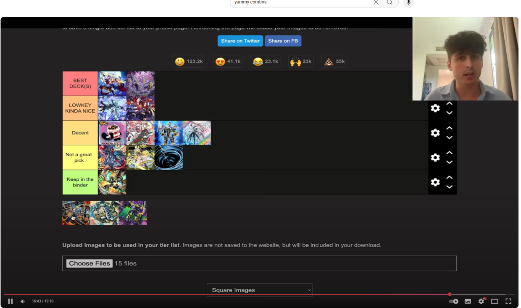Screen dimensions: 521x308
Task: Click first card in Lowkey Kinda Nice row
Action: click(112, 108)
